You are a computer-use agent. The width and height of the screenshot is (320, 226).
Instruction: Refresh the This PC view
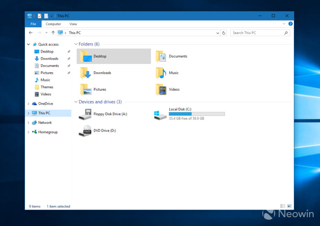point(224,33)
